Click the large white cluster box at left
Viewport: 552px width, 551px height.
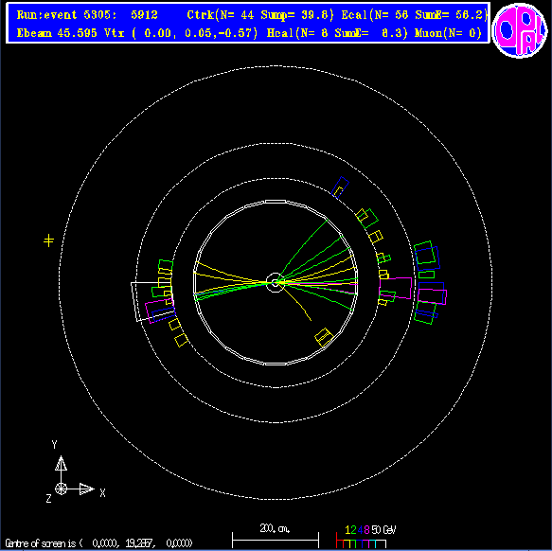(152, 301)
